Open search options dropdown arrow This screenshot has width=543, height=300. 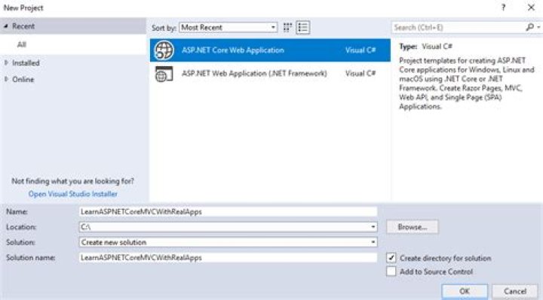(538, 27)
